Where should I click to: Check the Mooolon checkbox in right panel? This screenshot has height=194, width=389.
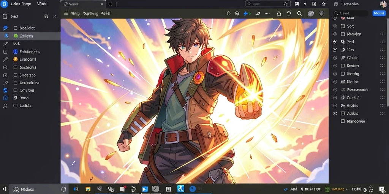pyautogui.click(x=343, y=34)
